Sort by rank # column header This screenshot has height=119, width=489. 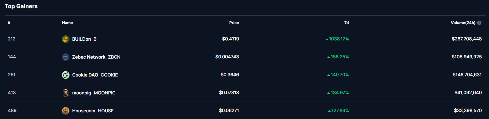pos(9,23)
